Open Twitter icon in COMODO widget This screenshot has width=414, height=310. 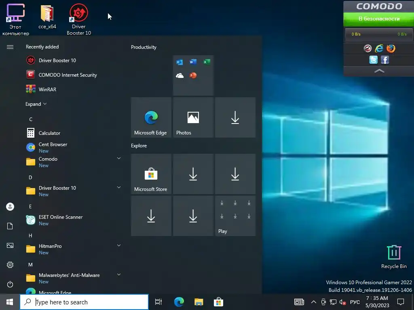click(x=373, y=60)
